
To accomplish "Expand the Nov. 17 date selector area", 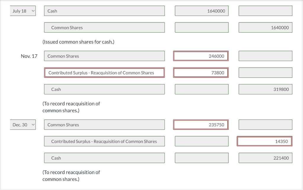I will (29, 56).
